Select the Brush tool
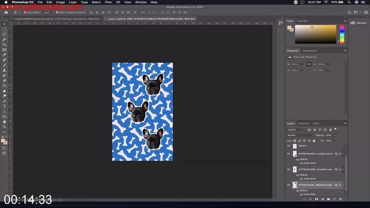The image size is (370, 208). point(4,65)
